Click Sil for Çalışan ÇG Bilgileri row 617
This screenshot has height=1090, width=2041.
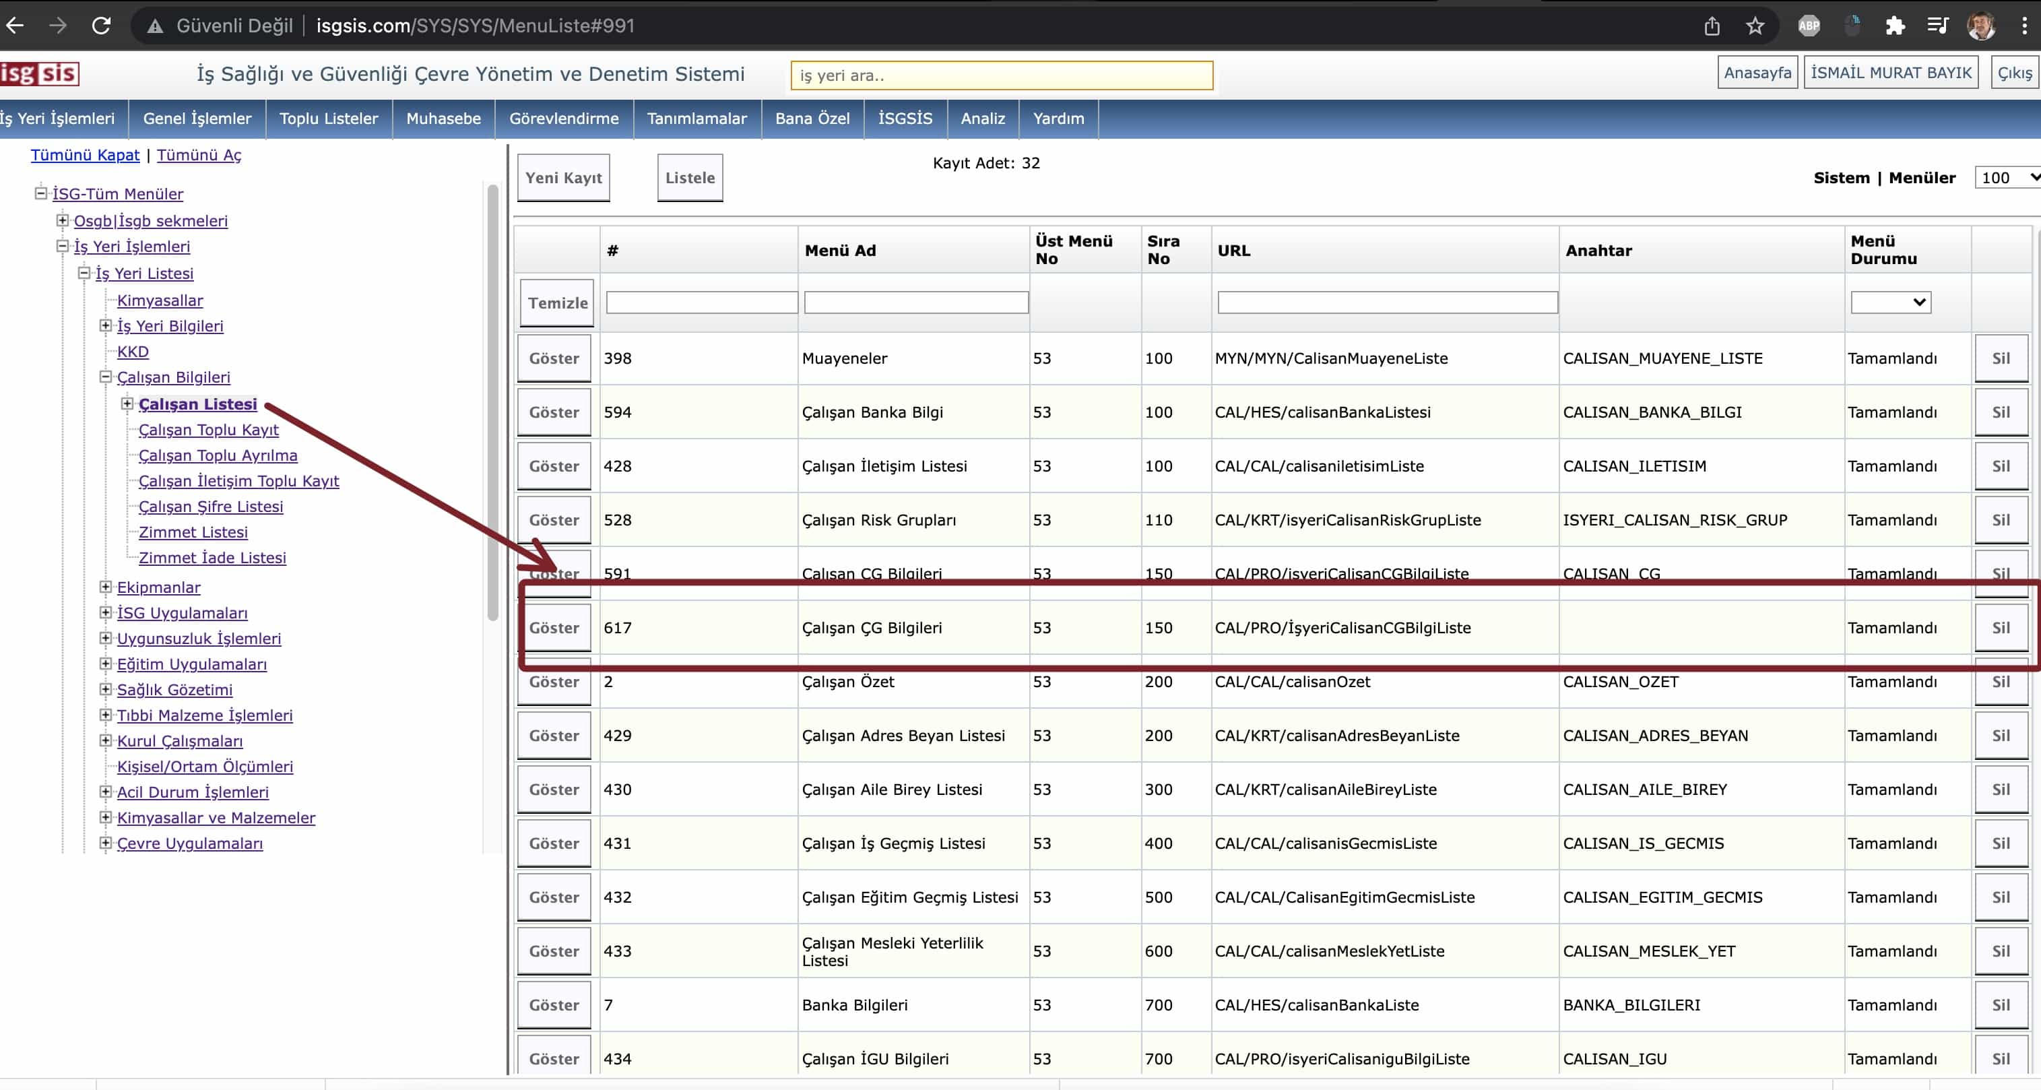tap(2001, 628)
